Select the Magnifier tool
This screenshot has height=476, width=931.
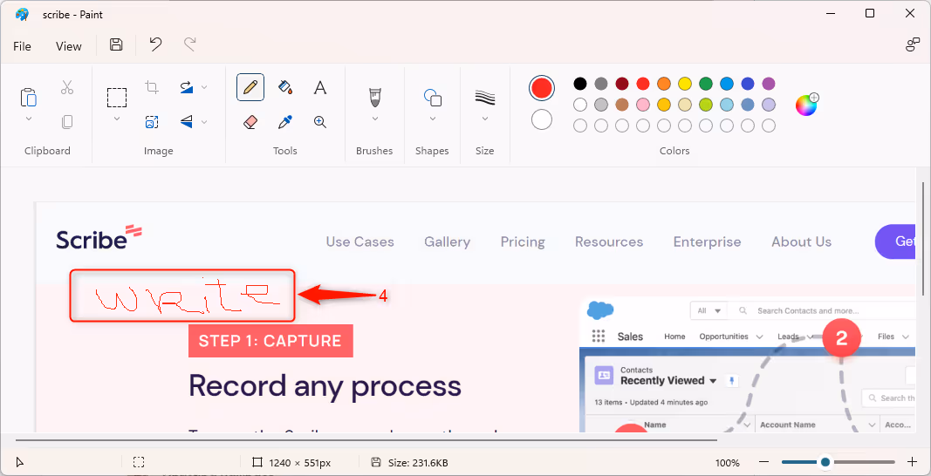[x=320, y=122]
